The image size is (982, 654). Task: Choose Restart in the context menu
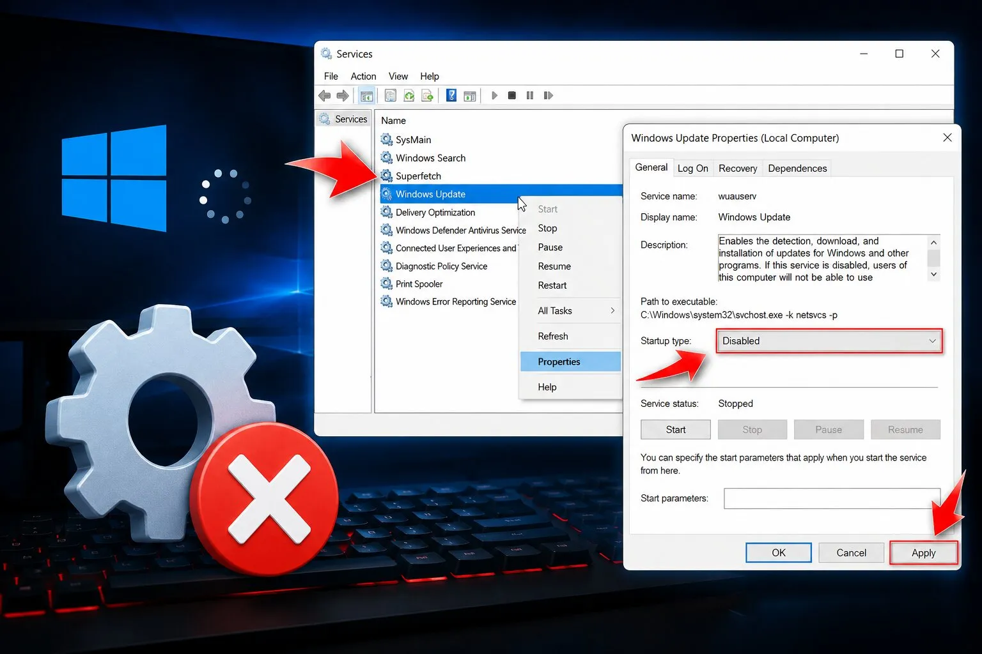570,285
